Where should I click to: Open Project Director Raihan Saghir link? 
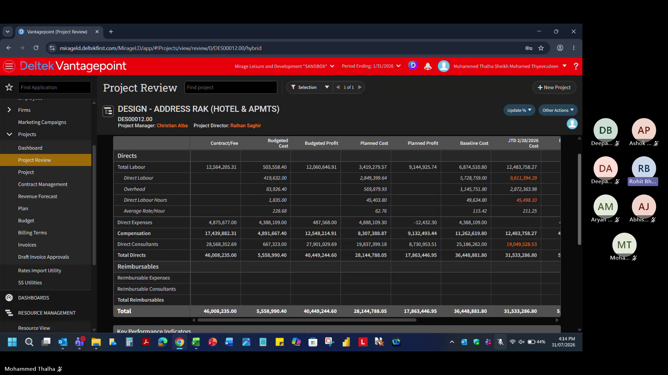(246, 125)
